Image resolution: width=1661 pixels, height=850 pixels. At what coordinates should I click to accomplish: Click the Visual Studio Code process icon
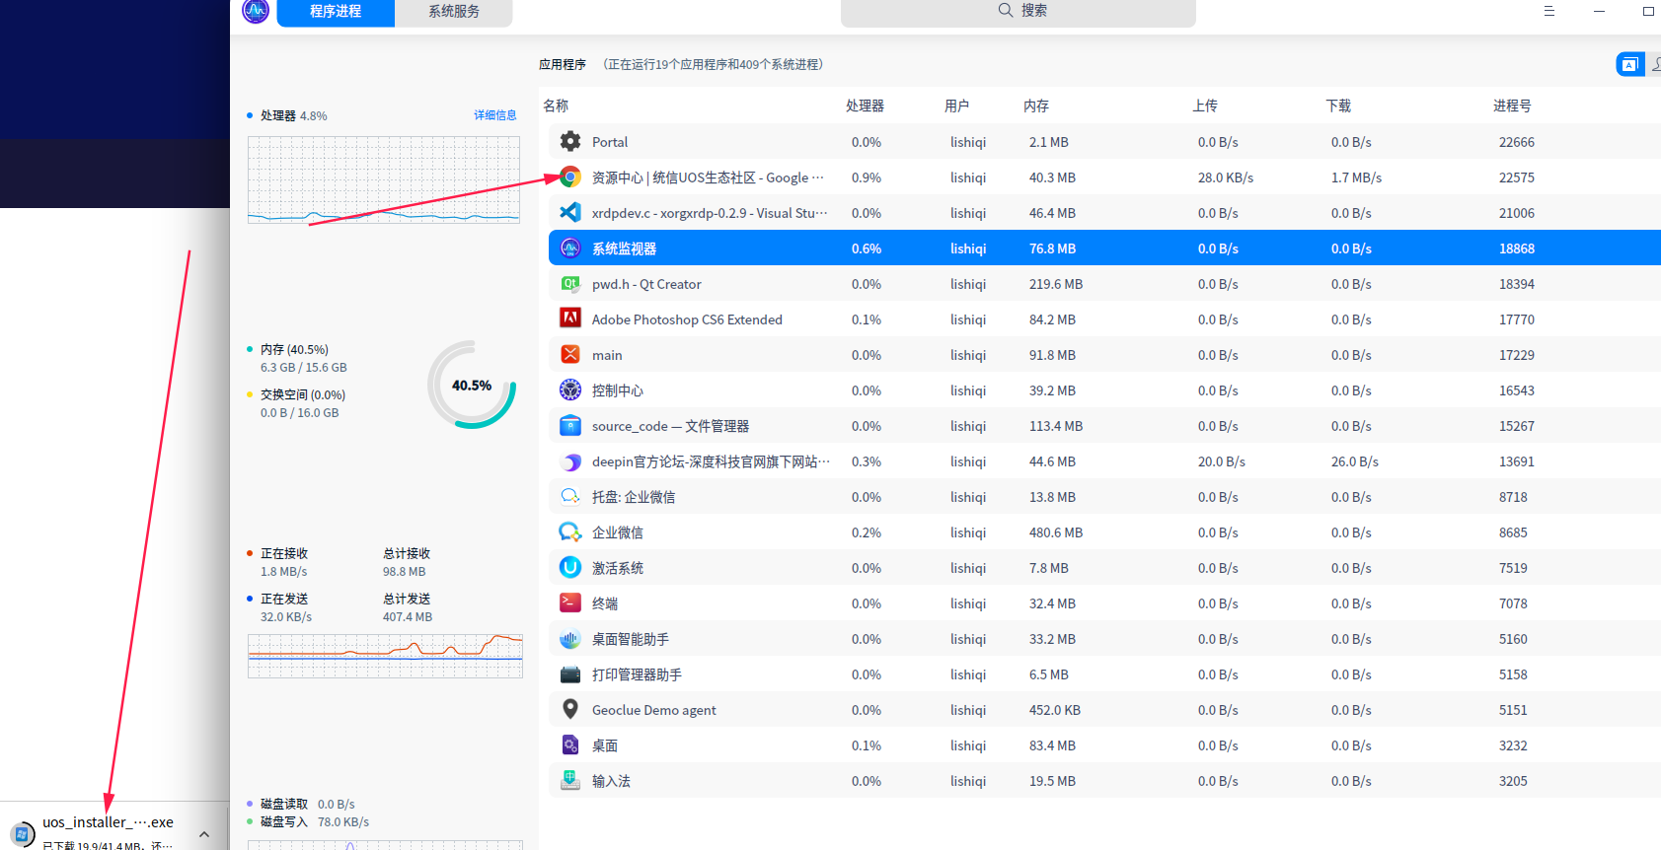click(x=570, y=212)
